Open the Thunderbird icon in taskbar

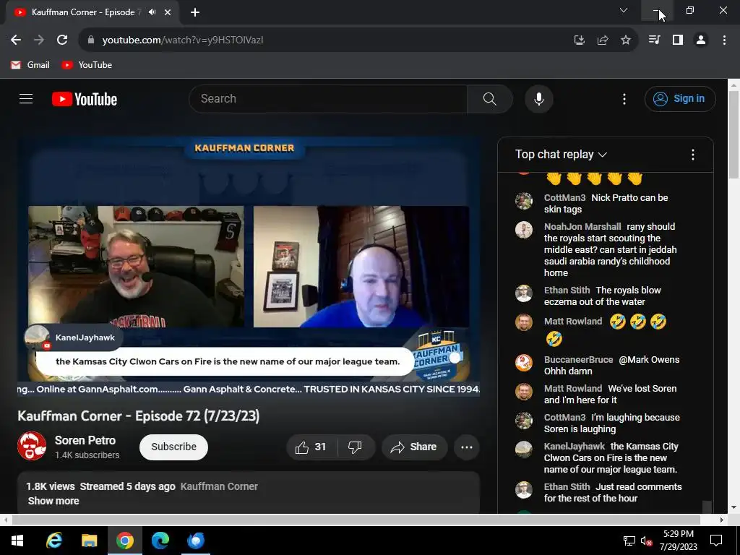tap(195, 541)
